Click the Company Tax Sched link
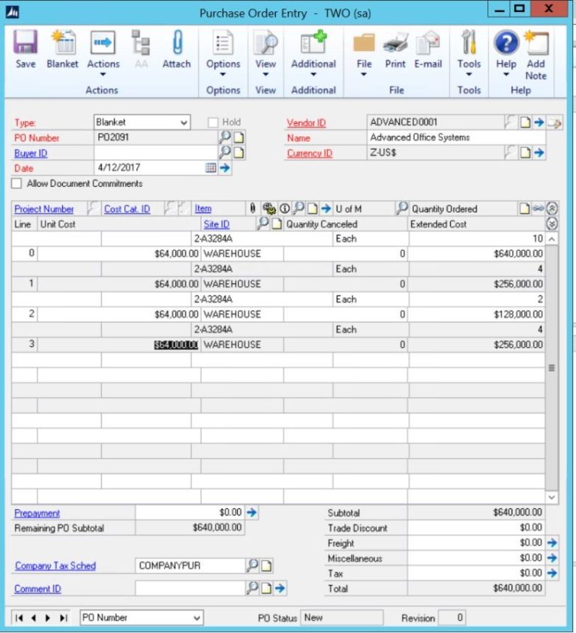Viewport: 576px width, 633px height. [55, 566]
